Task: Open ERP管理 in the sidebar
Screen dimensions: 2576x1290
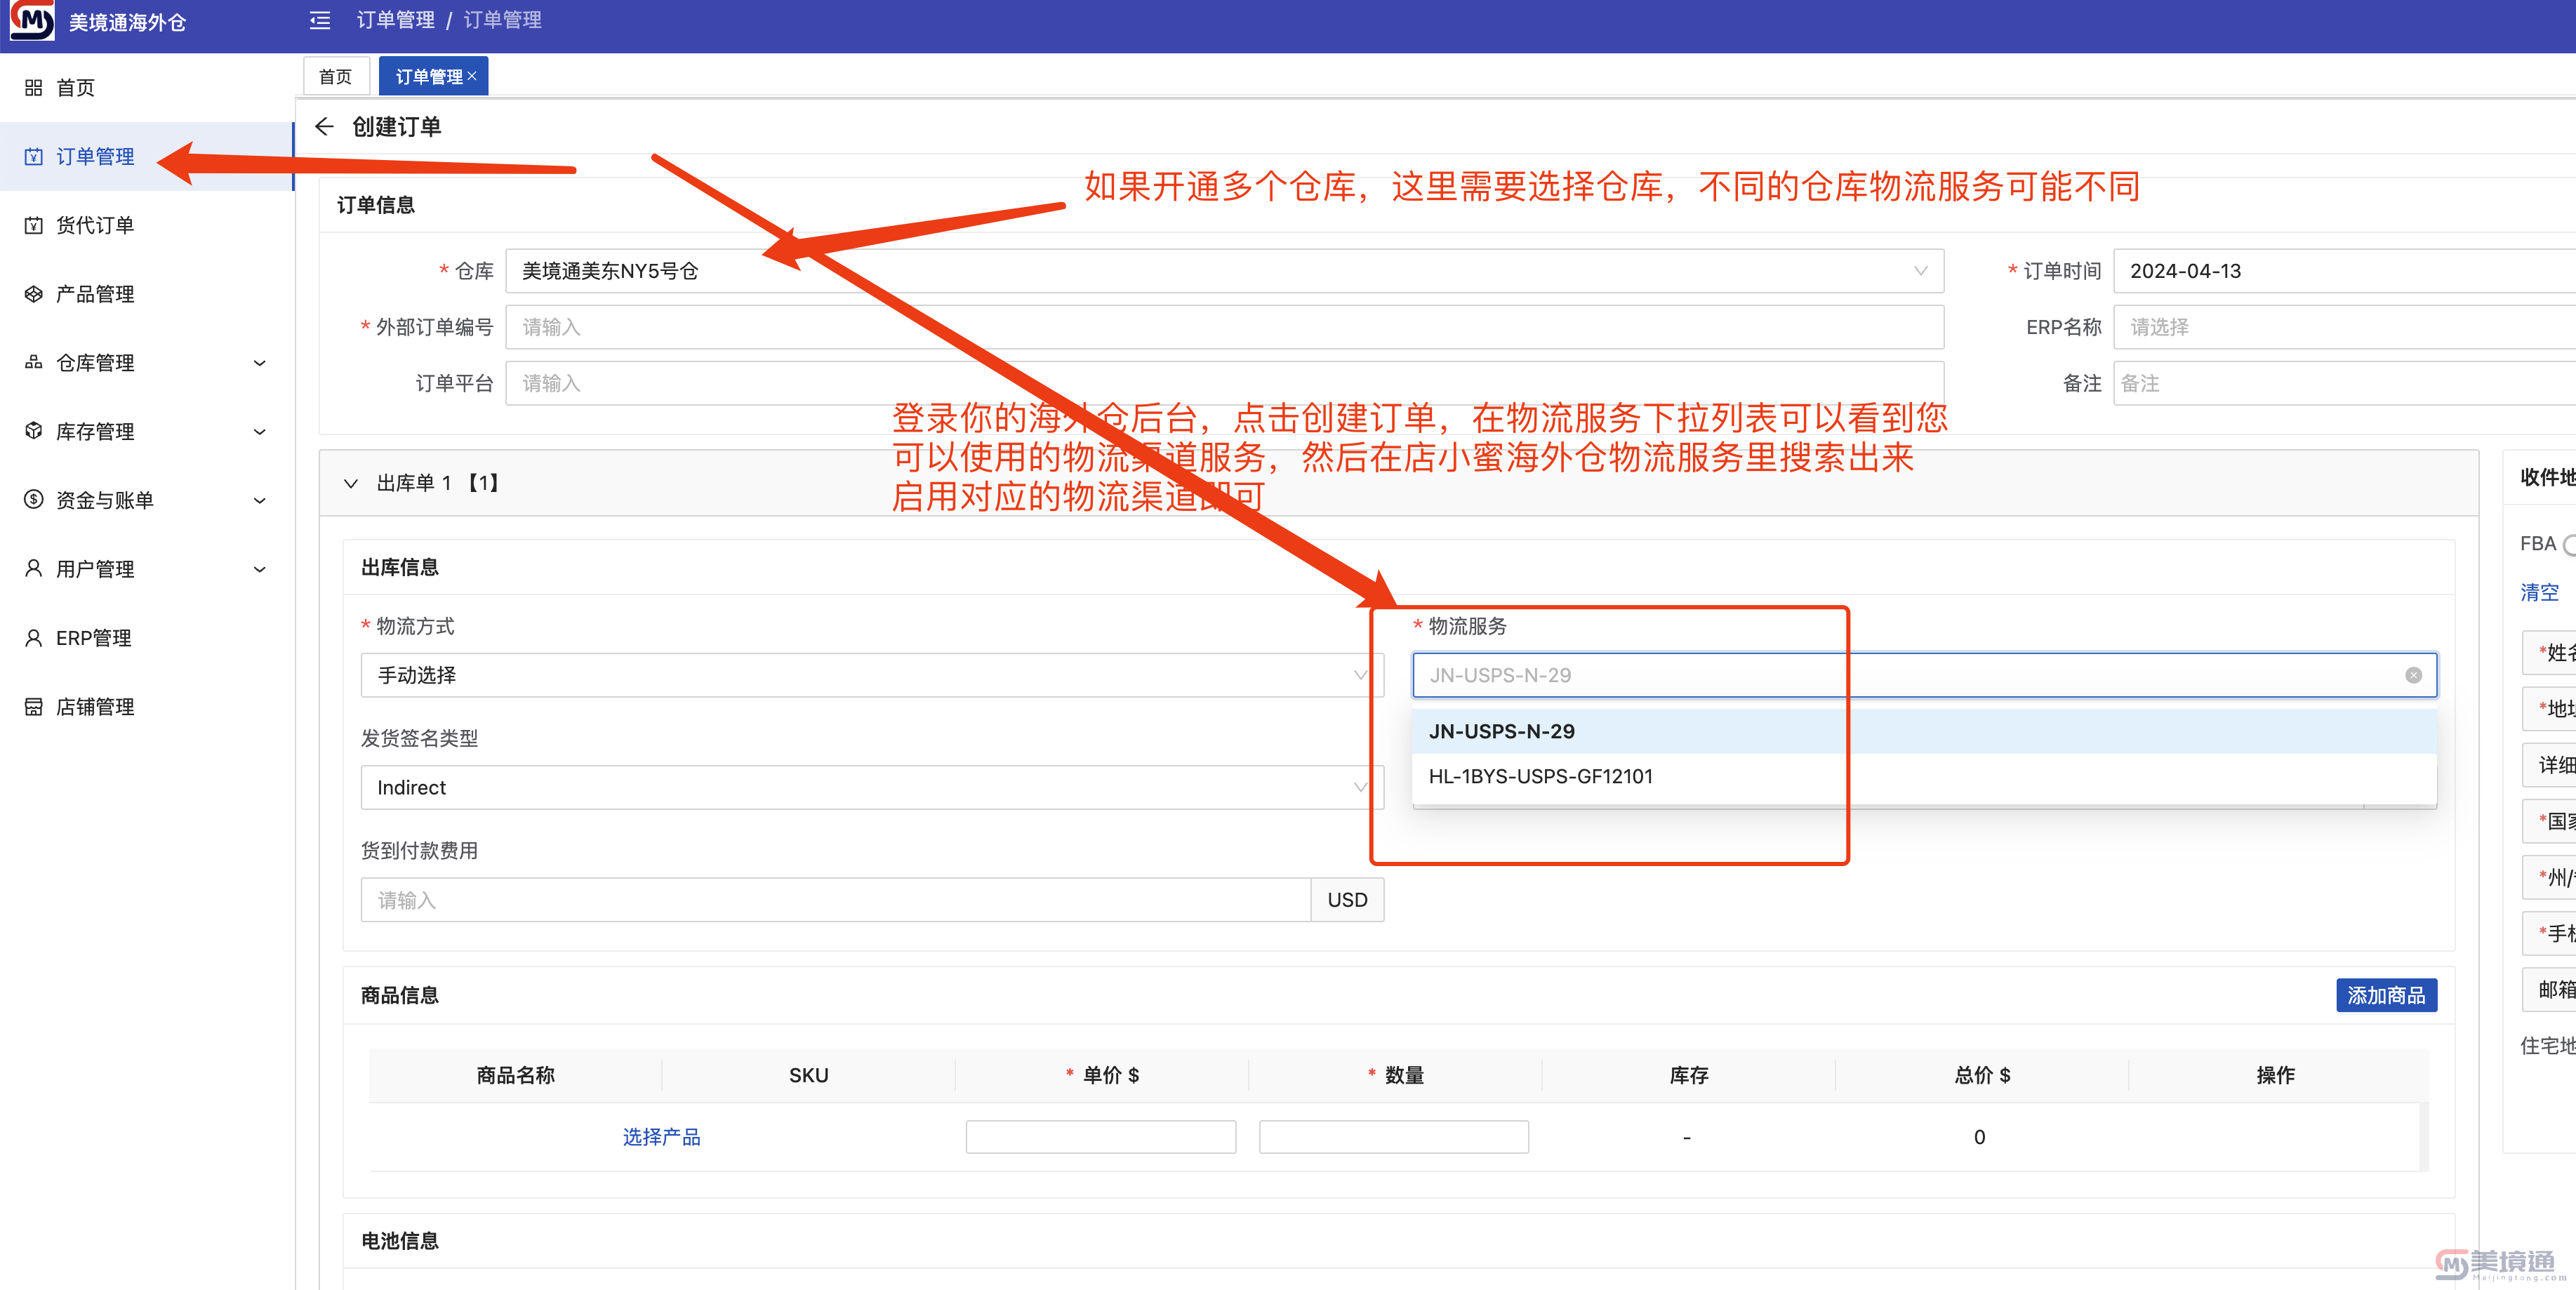Action: click(147, 638)
